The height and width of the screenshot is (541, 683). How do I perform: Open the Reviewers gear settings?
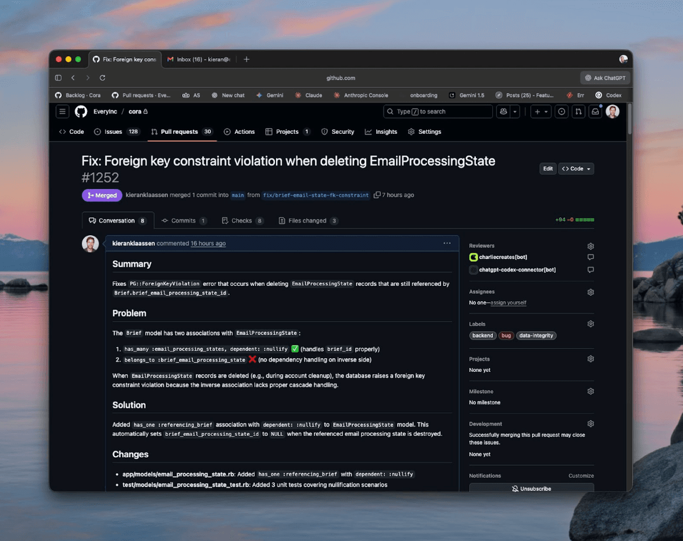tap(591, 246)
